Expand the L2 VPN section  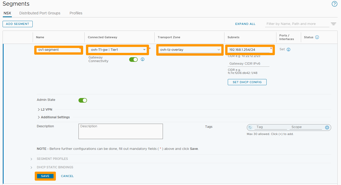[45, 109]
